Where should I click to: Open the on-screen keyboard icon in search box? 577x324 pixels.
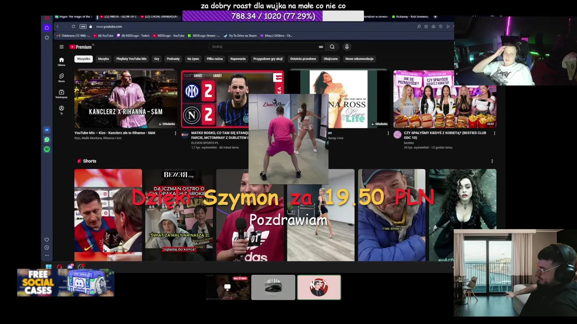(x=321, y=47)
